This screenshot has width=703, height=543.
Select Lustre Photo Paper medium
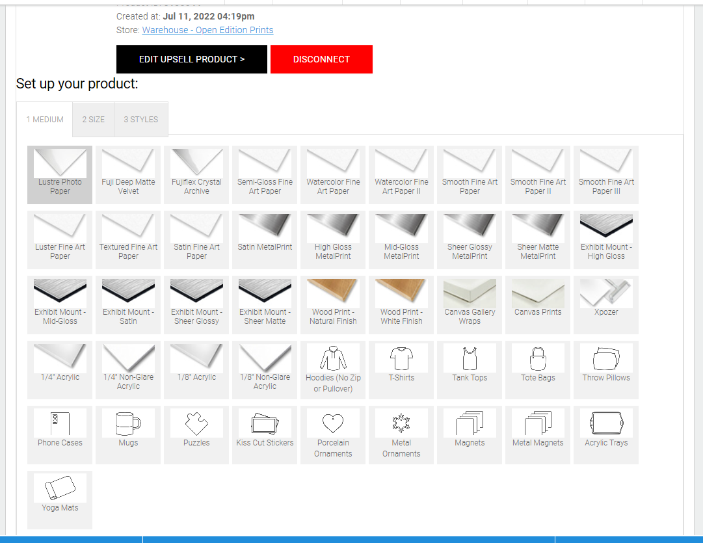60,175
